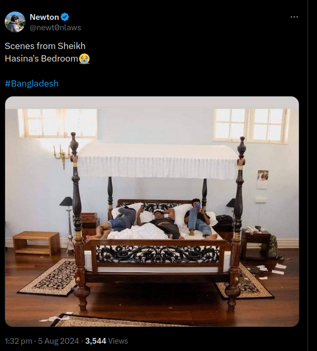Open Newton's profile avatar picture
This screenshot has width=317, height=351.
tap(15, 22)
